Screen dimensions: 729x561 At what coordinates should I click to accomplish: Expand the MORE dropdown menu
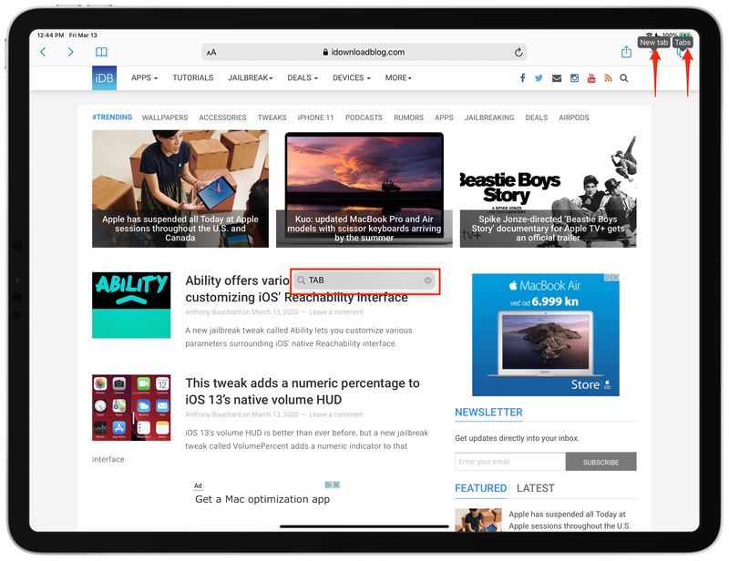(398, 77)
